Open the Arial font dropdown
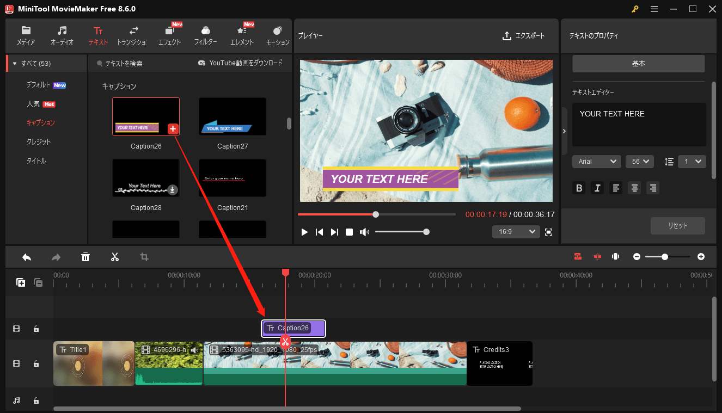Image resolution: width=722 pixels, height=413 pixels. (596, 161)
